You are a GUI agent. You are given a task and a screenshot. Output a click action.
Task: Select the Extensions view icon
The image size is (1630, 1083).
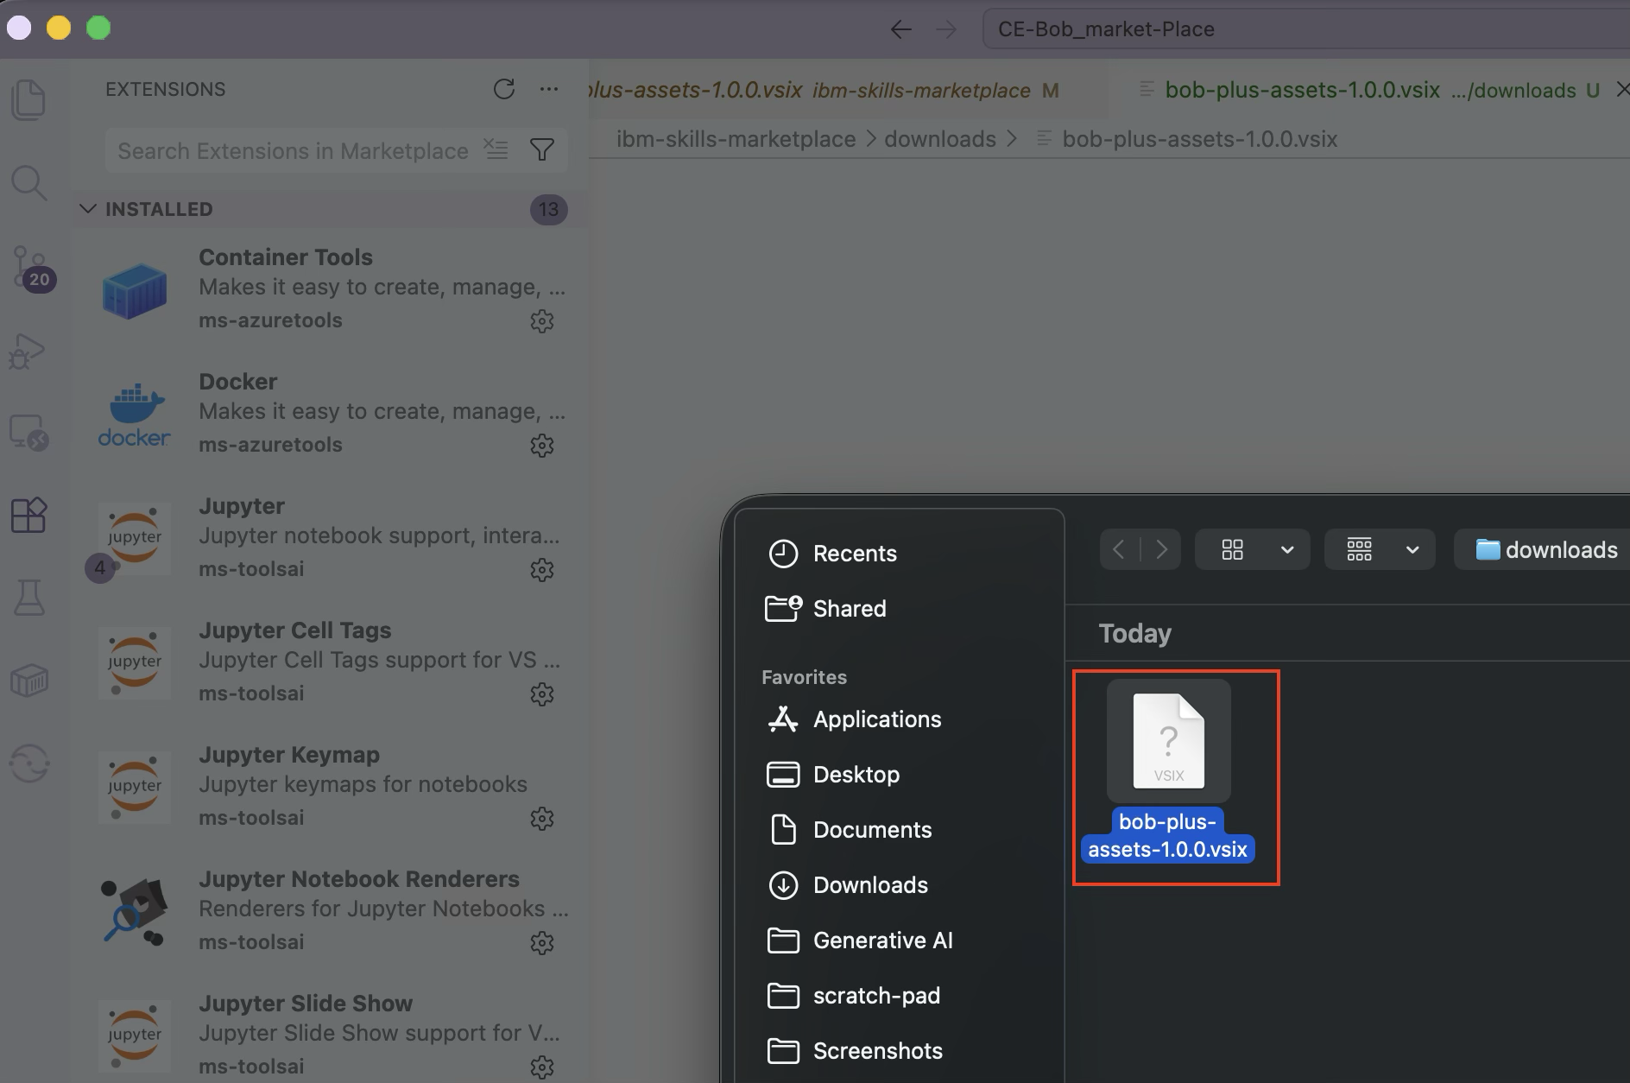pyautogui.click(x=28, y=516)
